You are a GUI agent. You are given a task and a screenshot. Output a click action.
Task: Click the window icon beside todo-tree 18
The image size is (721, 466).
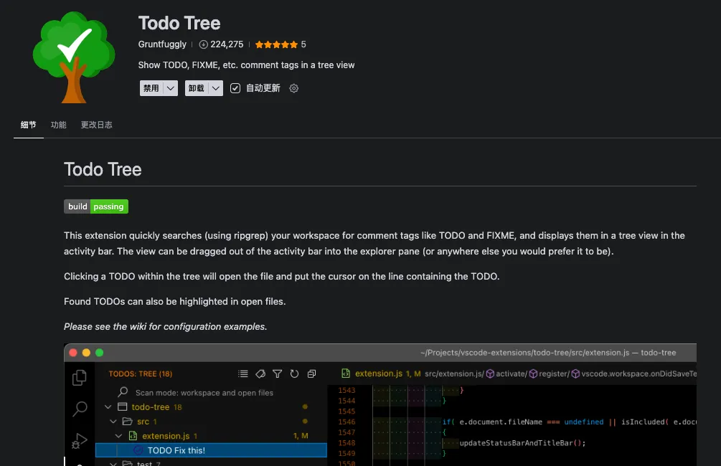[122, 406]
